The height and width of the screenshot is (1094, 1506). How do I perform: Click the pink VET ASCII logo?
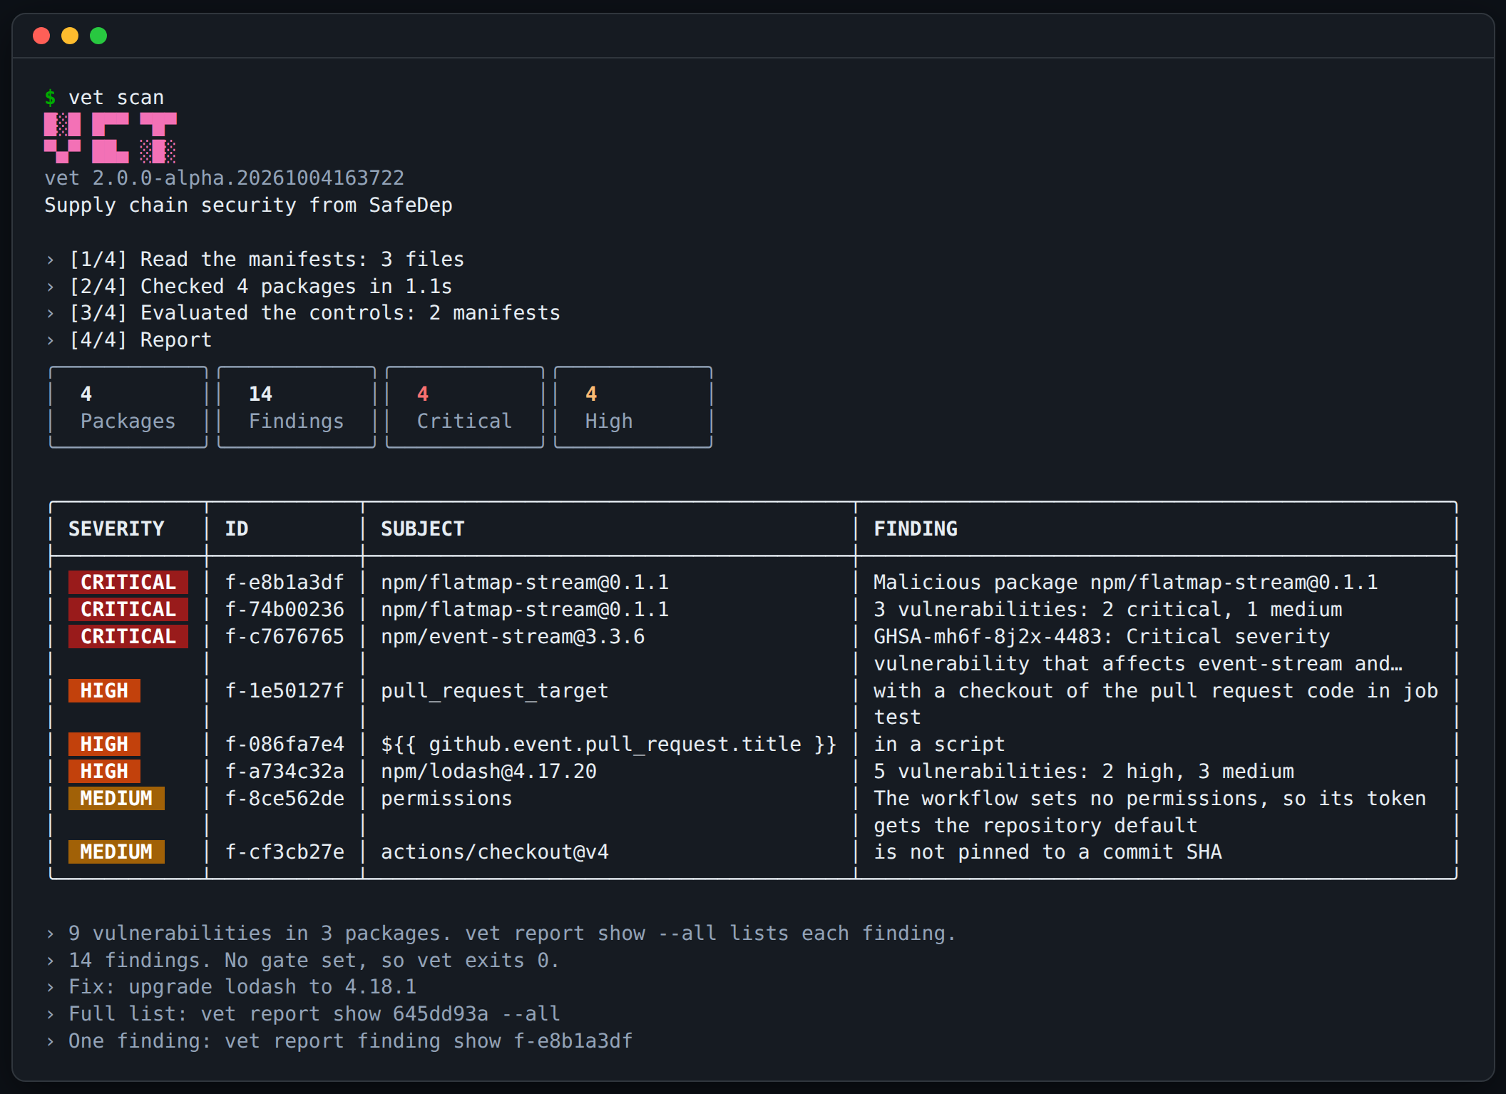(x=111, y=138)
